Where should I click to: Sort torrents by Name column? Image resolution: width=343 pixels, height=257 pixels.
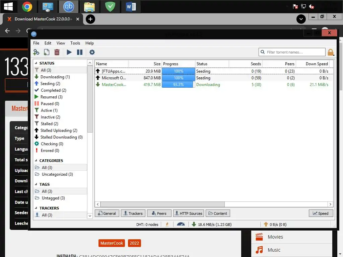112,64
